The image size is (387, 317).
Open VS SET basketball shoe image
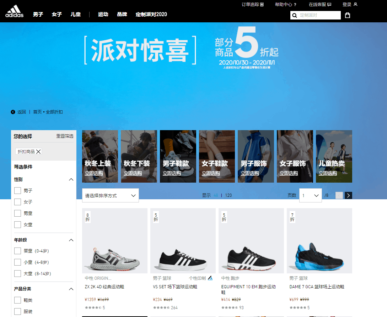(183, 241)
